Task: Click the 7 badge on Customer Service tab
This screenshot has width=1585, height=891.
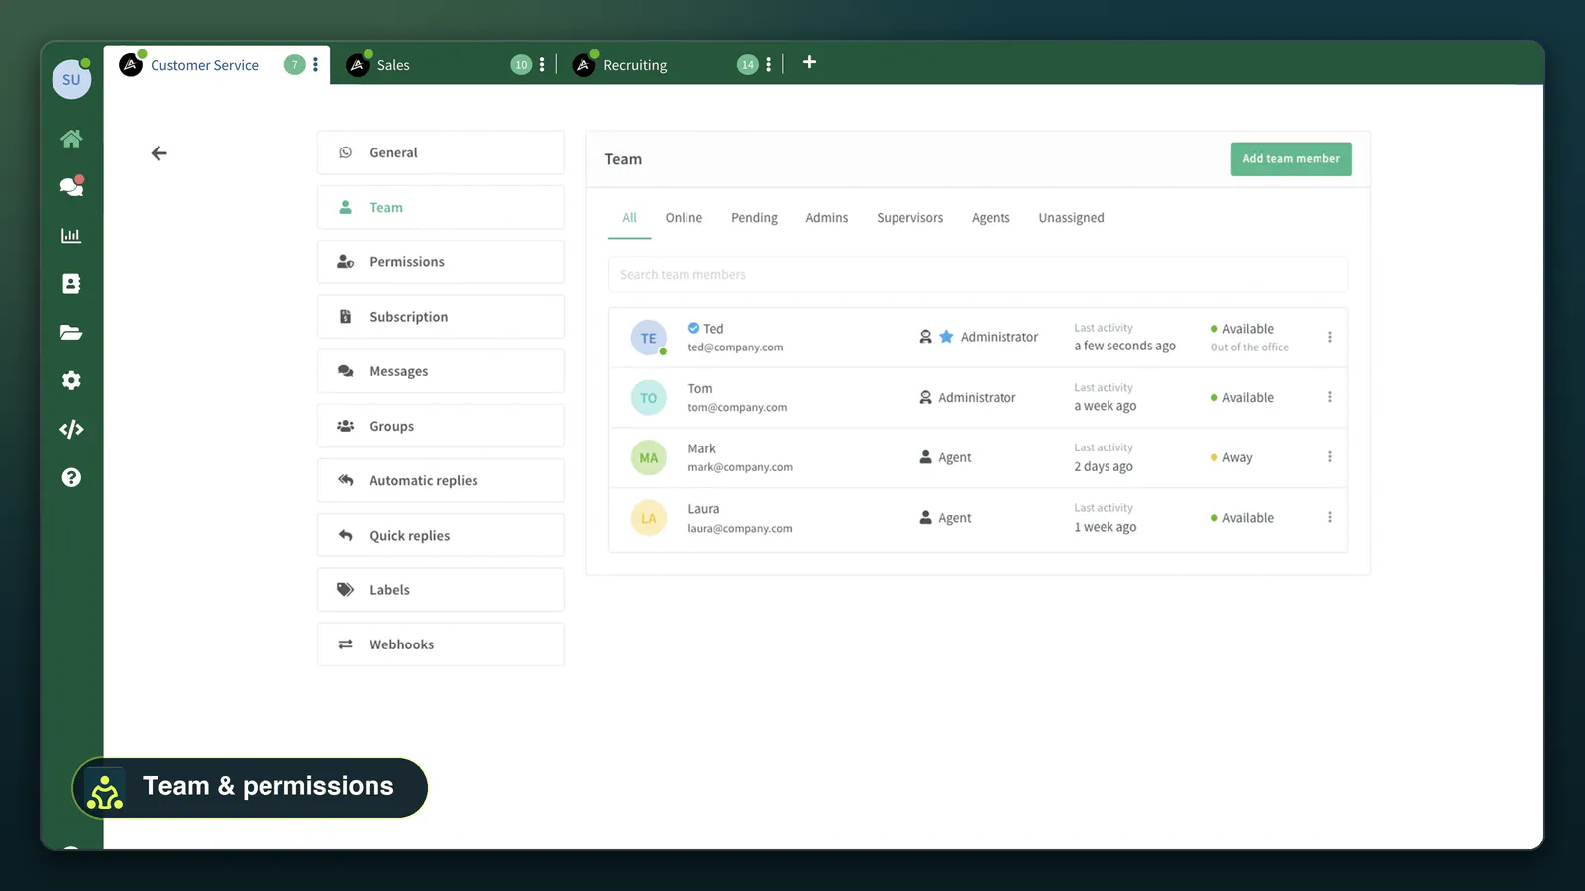Action: [x=294, y=65]
